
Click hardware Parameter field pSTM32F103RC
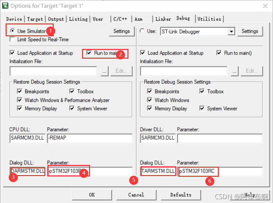tap(220, 172)
